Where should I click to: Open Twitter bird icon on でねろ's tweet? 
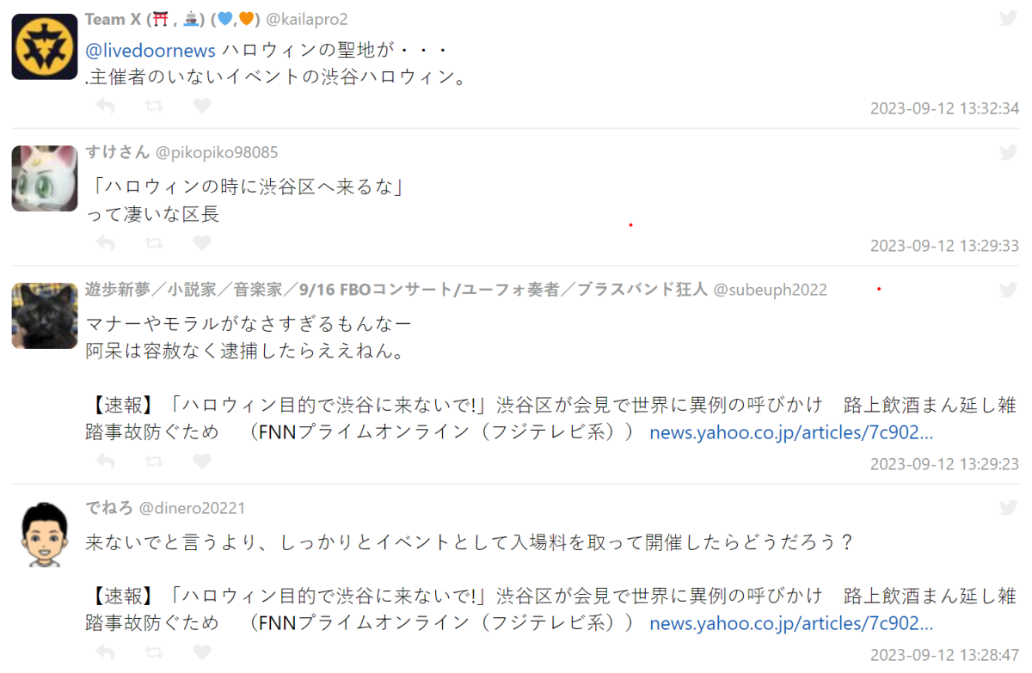1008,508
